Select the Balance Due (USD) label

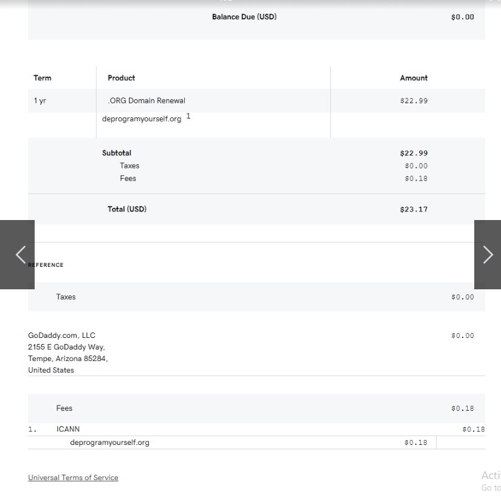244,17
